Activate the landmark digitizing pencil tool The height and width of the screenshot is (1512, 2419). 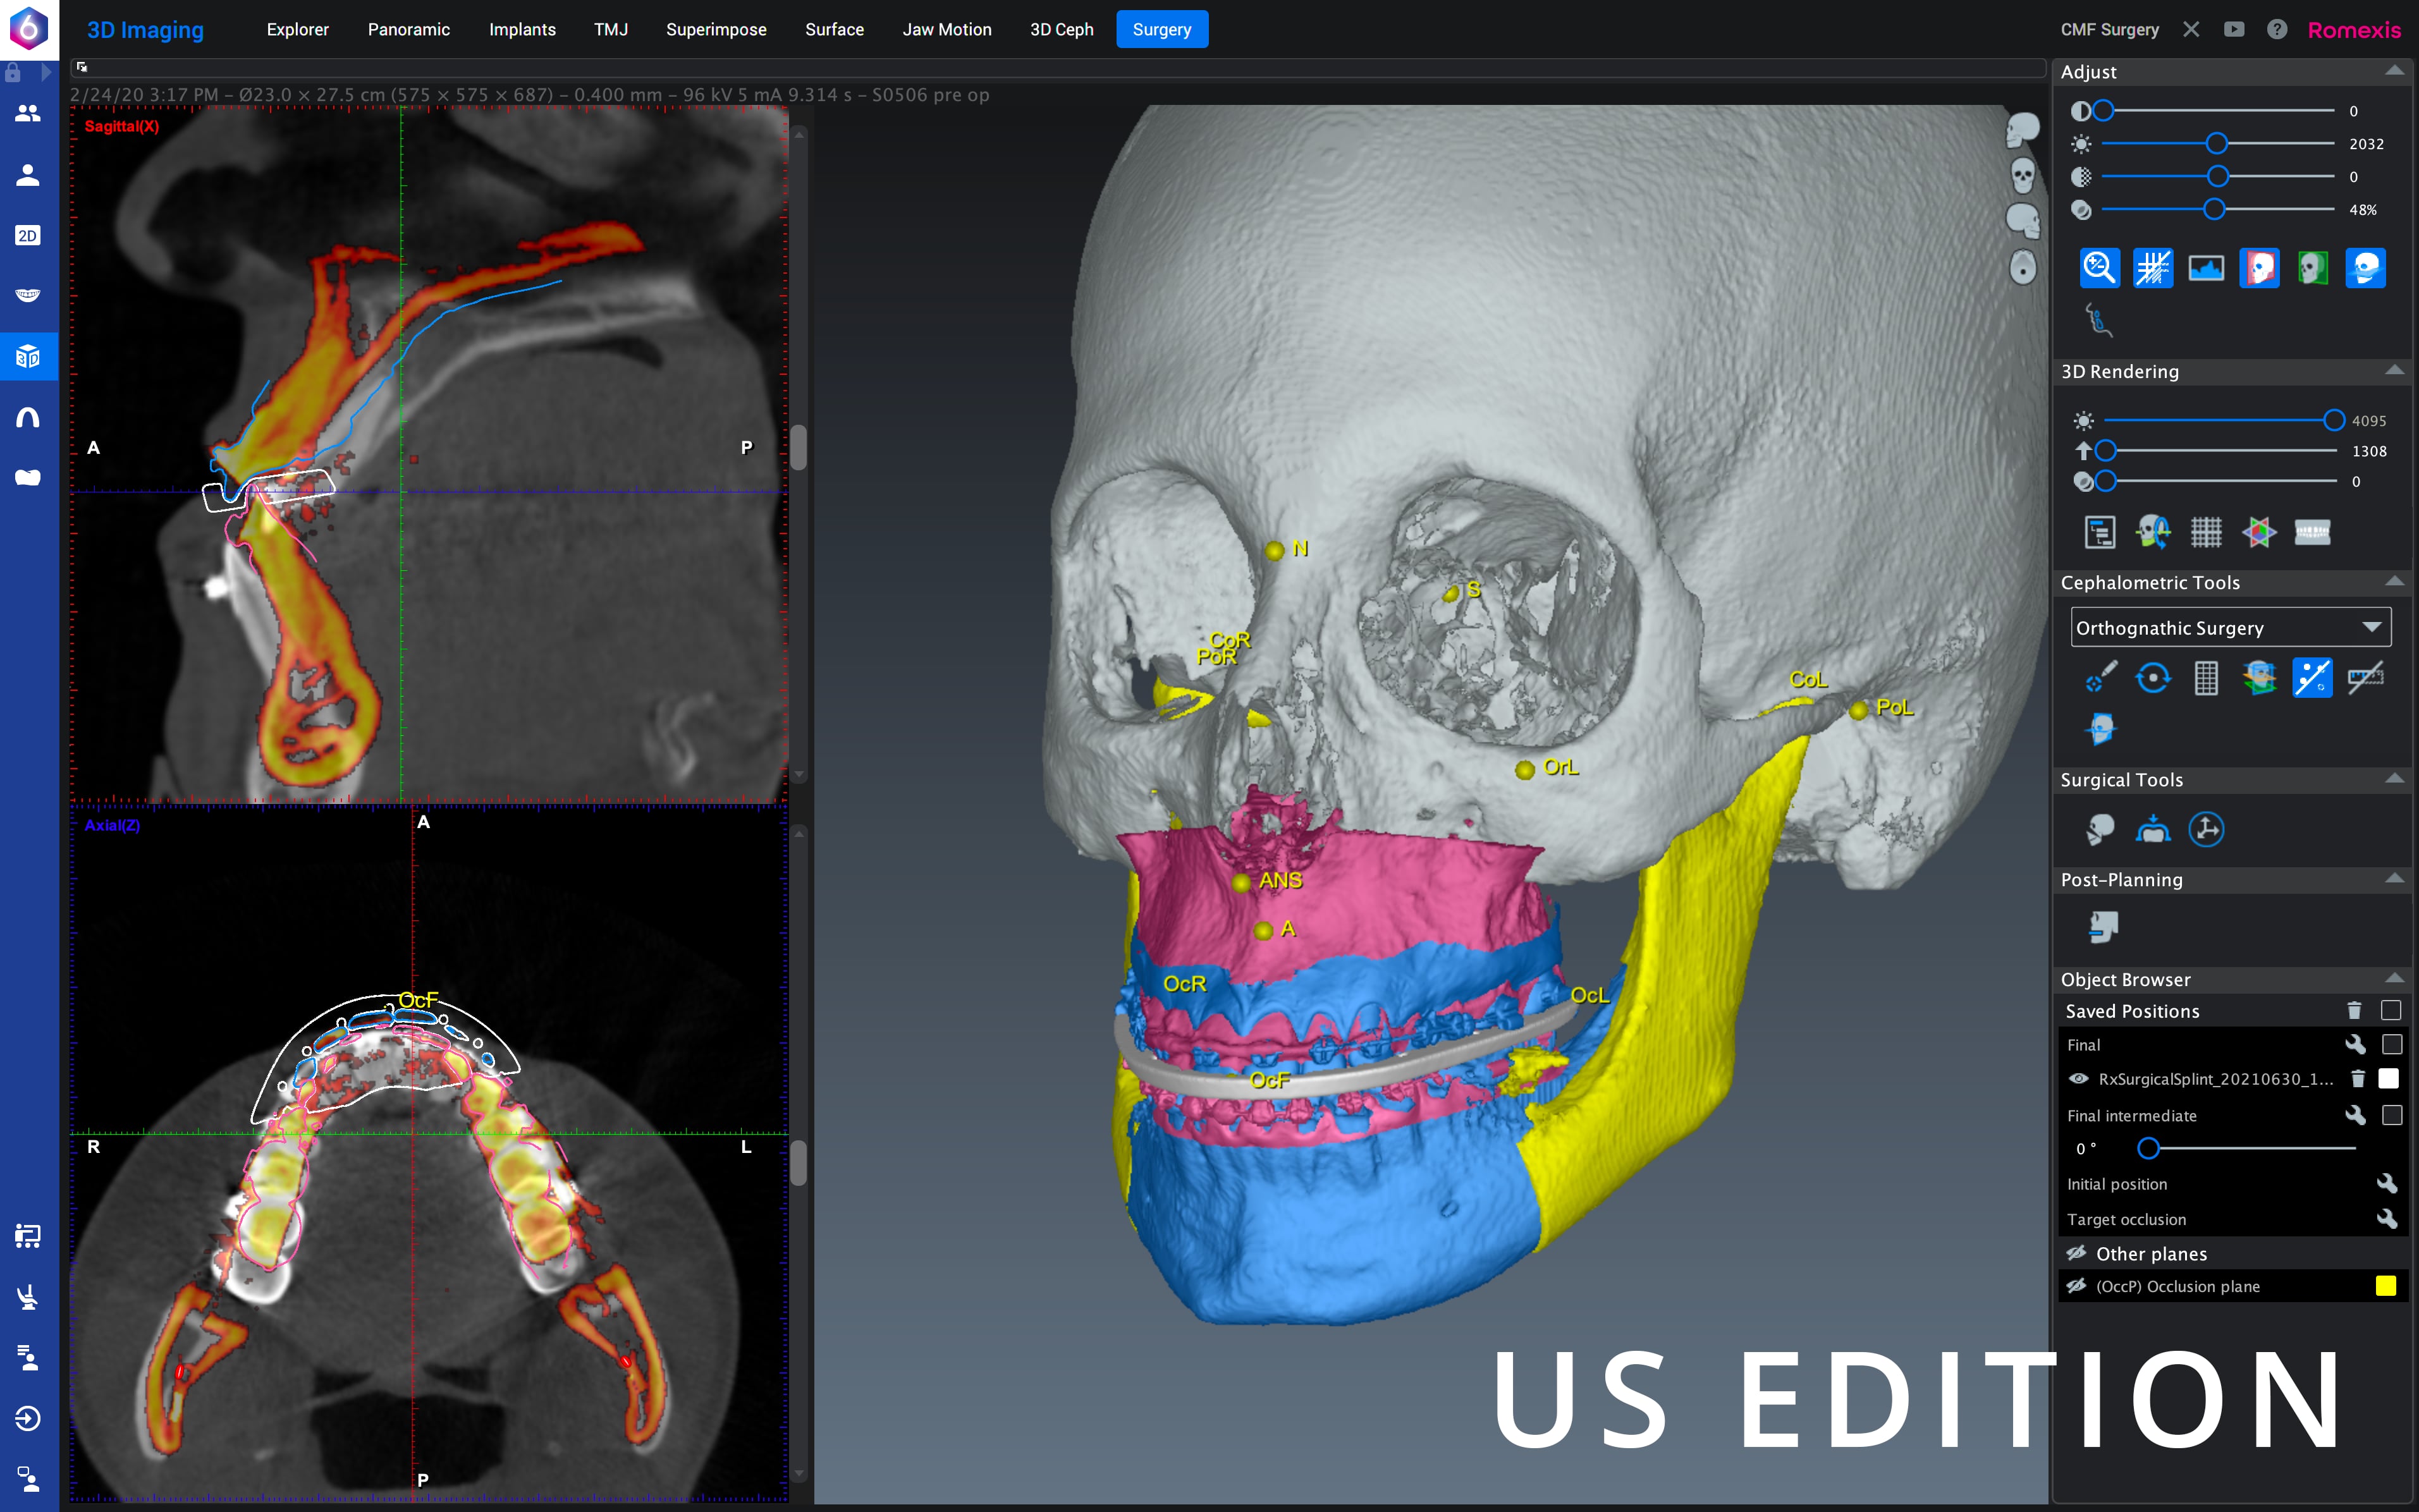(x=2102, y=677)
